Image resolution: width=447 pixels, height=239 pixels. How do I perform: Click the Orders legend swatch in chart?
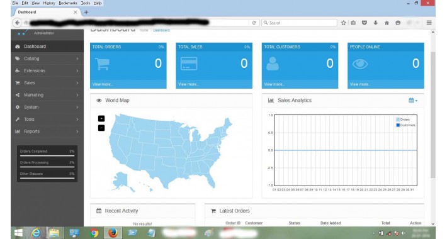coord(398,119)
